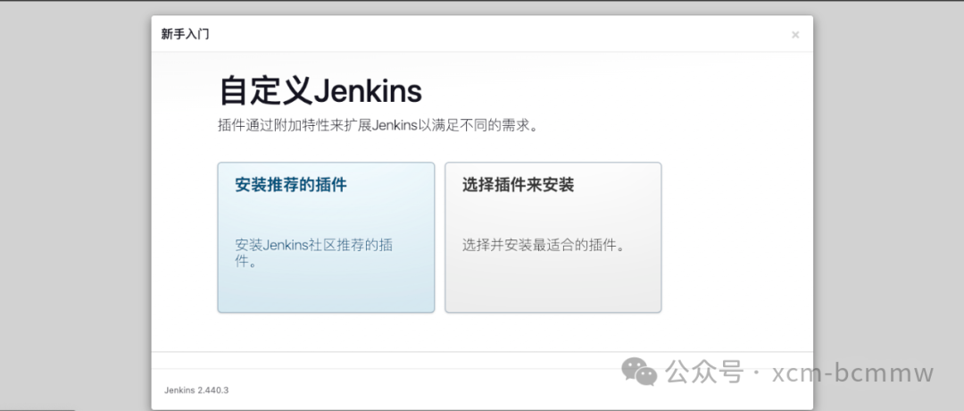
Task: Choose the 选择插件来安装 option card
Action: pos(553,238)
